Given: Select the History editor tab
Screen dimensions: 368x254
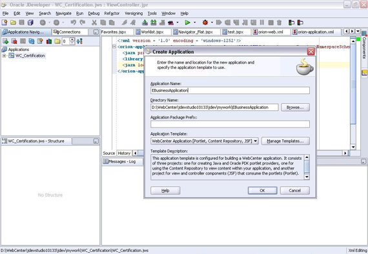Looking at the screenshot, I should point(124,153).
